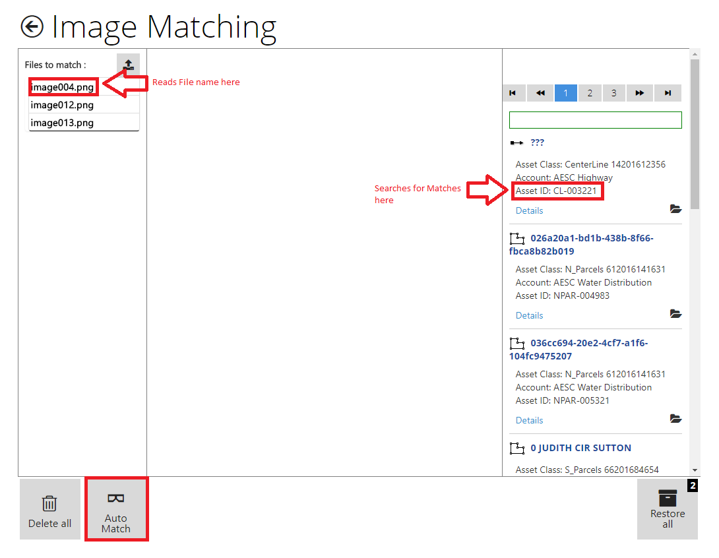The image size is (719, 558).
Task: Select page 1 in pagination
Action: click(565, 93)
